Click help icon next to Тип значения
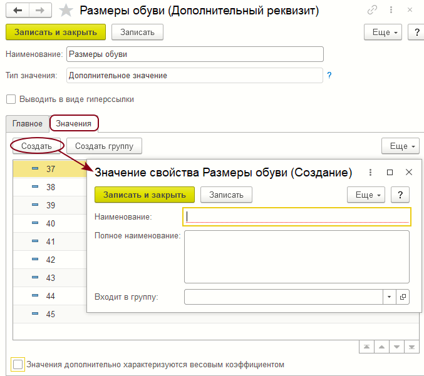424x376 pixels. pos(329,75)
